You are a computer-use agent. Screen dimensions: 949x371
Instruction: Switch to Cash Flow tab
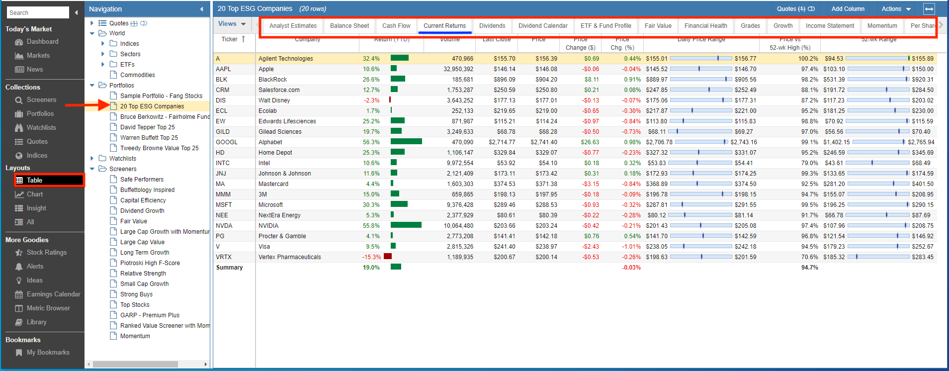(x=396, y=26)
